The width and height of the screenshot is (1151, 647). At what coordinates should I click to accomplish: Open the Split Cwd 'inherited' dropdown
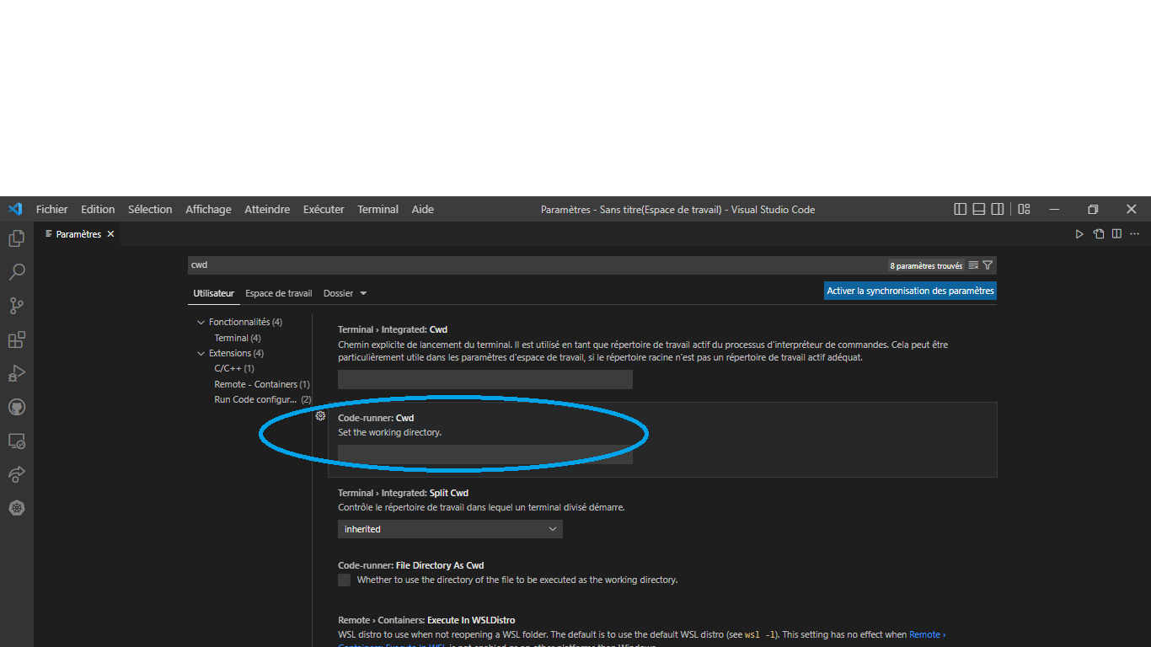[x=450, y=529]
